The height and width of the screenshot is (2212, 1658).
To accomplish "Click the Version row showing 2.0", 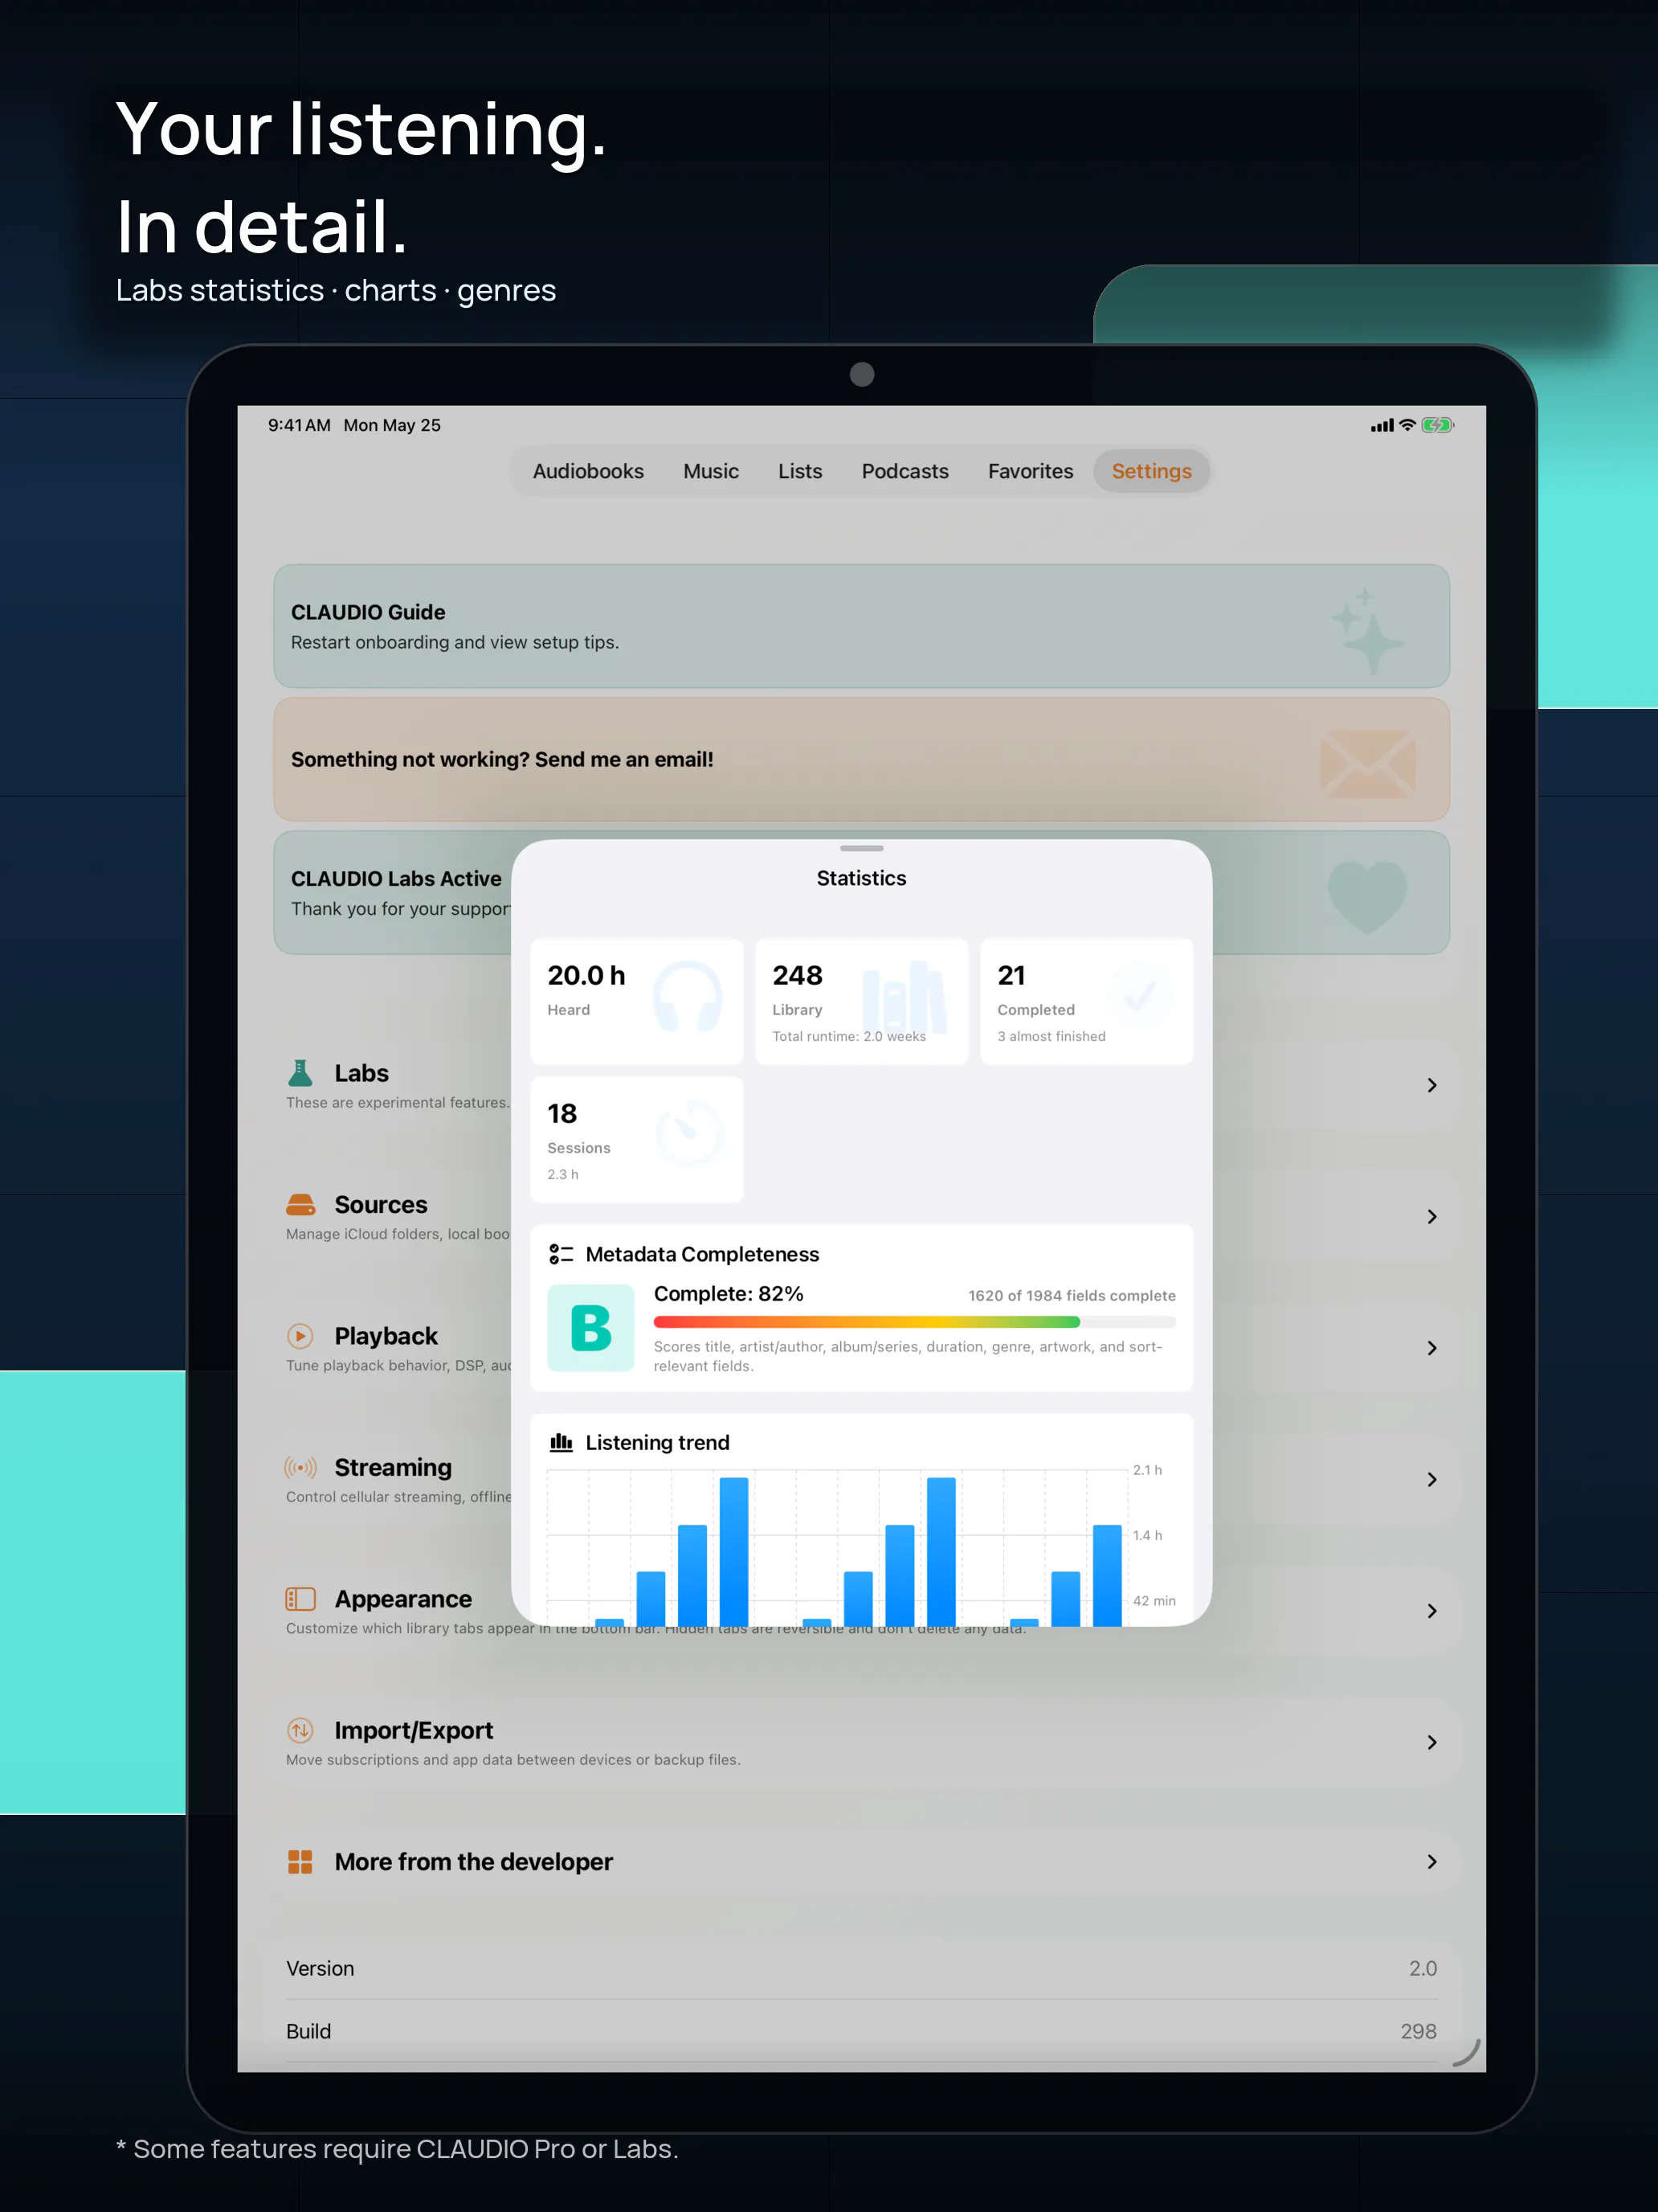I will [861, 1968].
